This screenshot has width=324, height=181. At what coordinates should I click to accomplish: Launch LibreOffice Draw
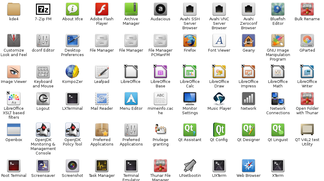pos(219,72)
